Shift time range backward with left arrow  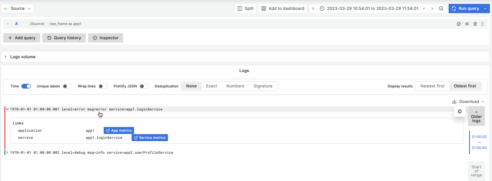(313, 9)
